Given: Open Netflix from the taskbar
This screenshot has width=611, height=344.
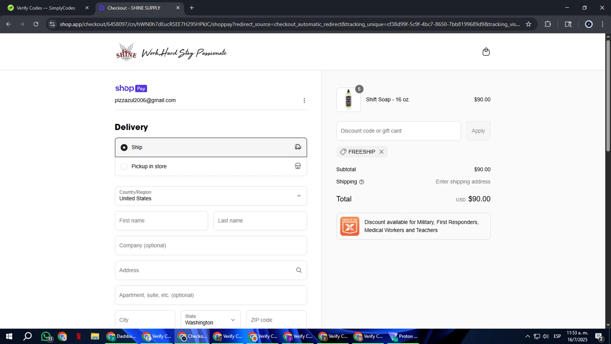Looking at the screenshot, I should (x=79, y=337).
